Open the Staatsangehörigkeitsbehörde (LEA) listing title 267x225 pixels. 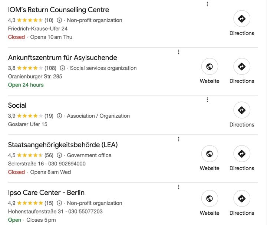pyautogui.click(x=63, y=145)
